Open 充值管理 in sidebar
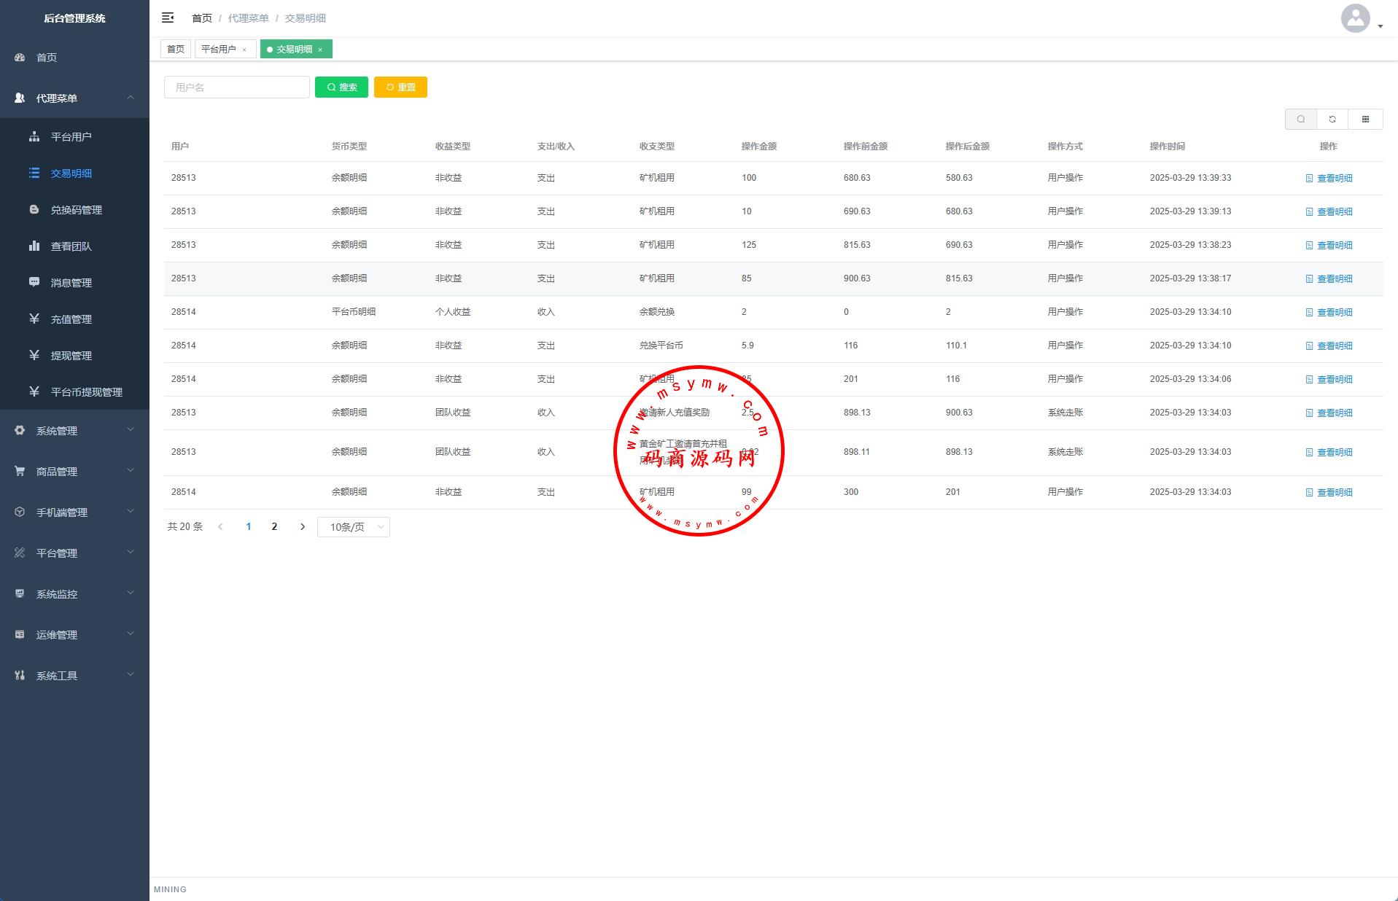This screenshot has height=901, width=1398. pos(74,319)
